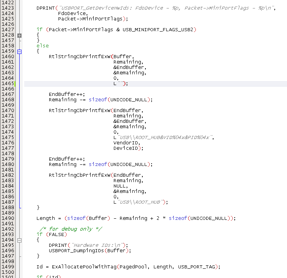Click sizeof keyword at line 1468

98,100
